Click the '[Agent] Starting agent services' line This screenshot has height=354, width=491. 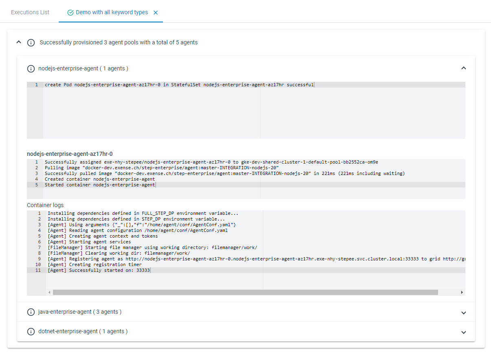tap(89, 242)
